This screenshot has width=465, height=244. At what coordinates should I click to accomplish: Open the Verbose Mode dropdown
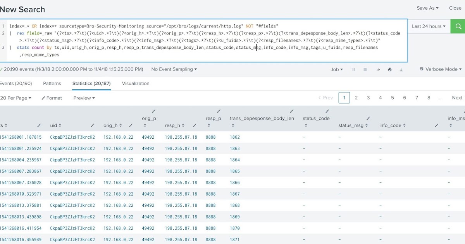tap(441, 69)
